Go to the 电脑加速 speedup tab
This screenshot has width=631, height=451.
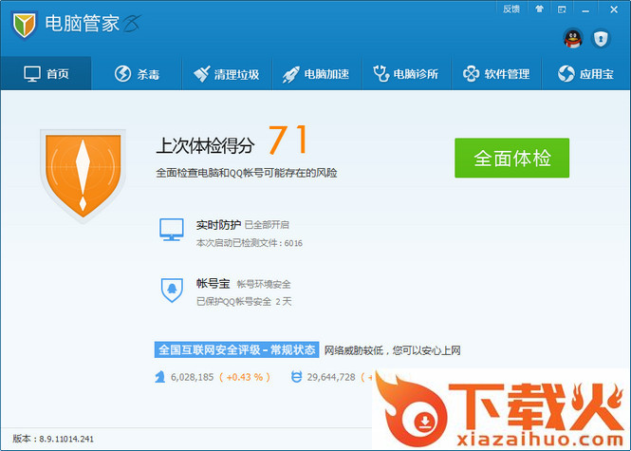click(317, 73)
